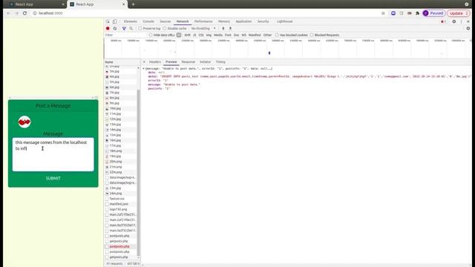Filter requests by WS type
The height and width of the screenshot is (267, 475).
click(244, 35)
